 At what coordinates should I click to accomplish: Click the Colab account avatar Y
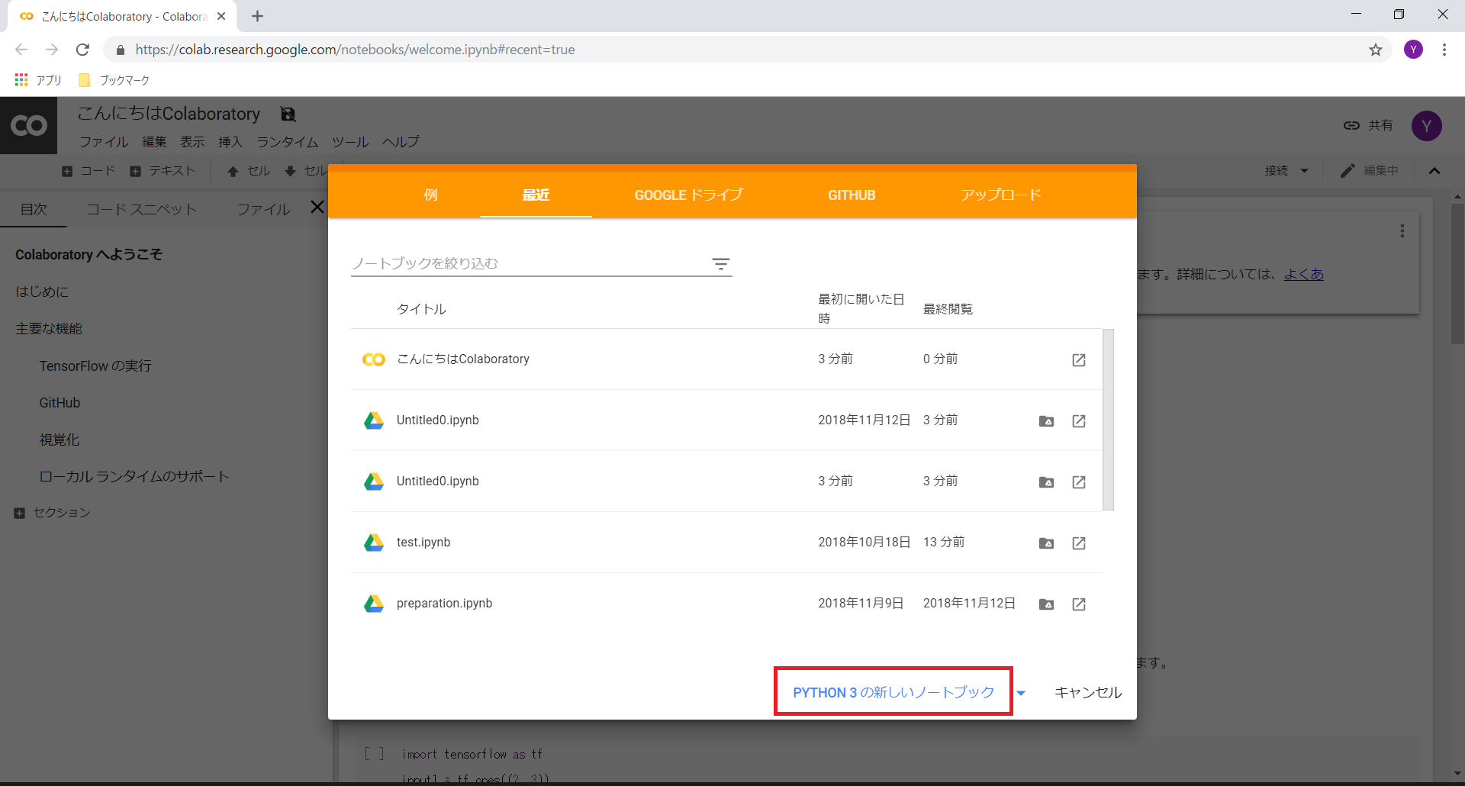click(1426, 126)
